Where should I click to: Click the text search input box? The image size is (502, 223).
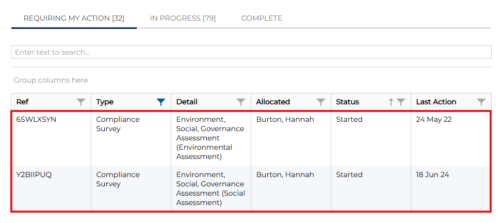(251, 52)
